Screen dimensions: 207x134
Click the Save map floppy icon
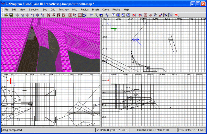11,15
